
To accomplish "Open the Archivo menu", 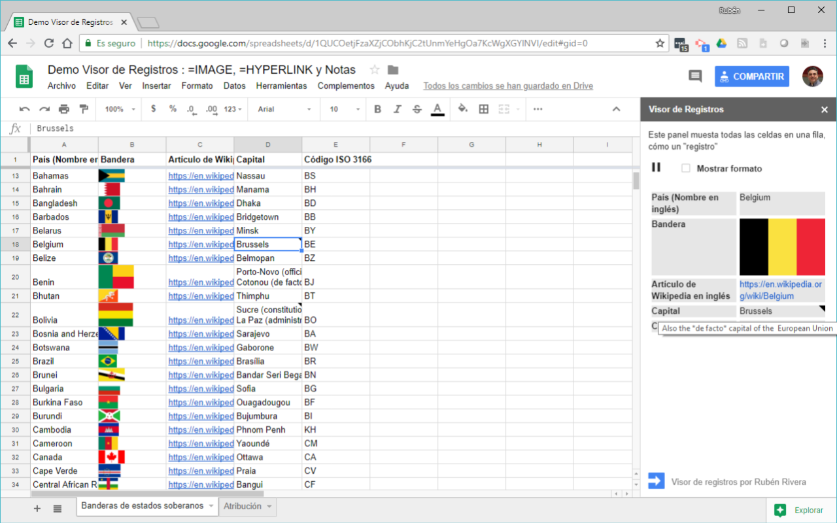I will [x=61, y=86].
